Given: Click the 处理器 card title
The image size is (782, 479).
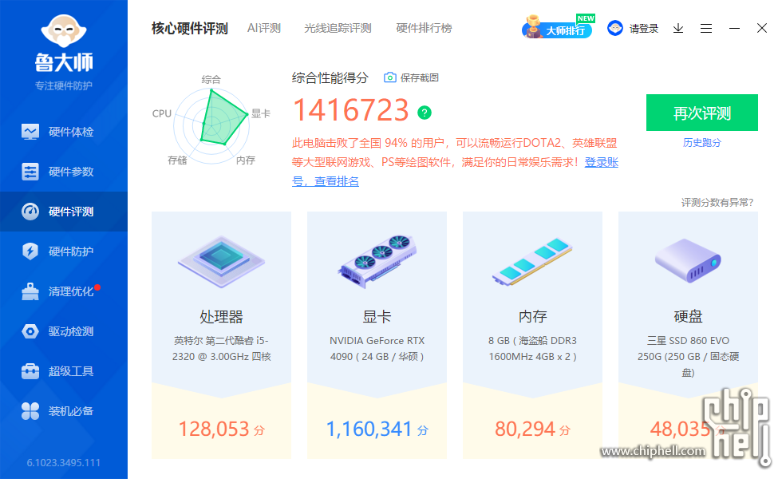Looking at the screenshot, I should point(222,316).
